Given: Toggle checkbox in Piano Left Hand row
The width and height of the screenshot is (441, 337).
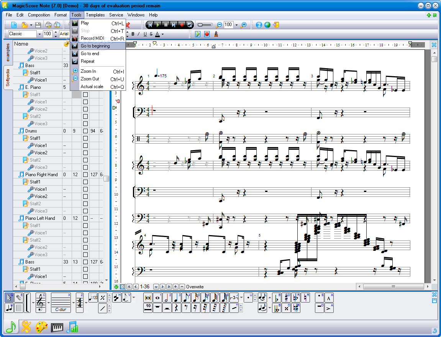Looking at the screenshot, I should [85, 218].
